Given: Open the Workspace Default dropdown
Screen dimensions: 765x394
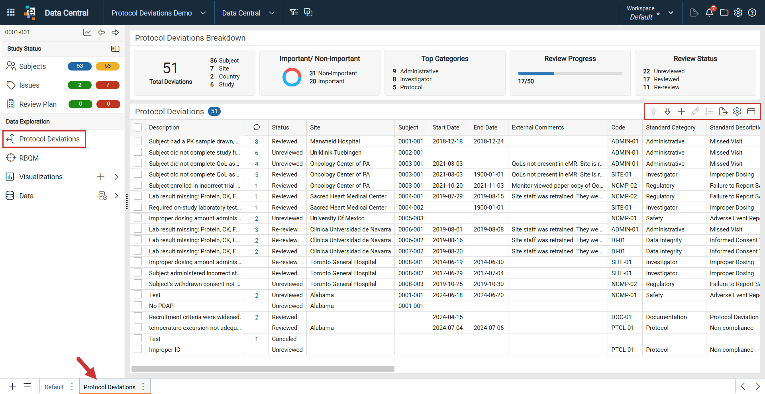Looking at the screenshot, I should click(x=650, y=13).
